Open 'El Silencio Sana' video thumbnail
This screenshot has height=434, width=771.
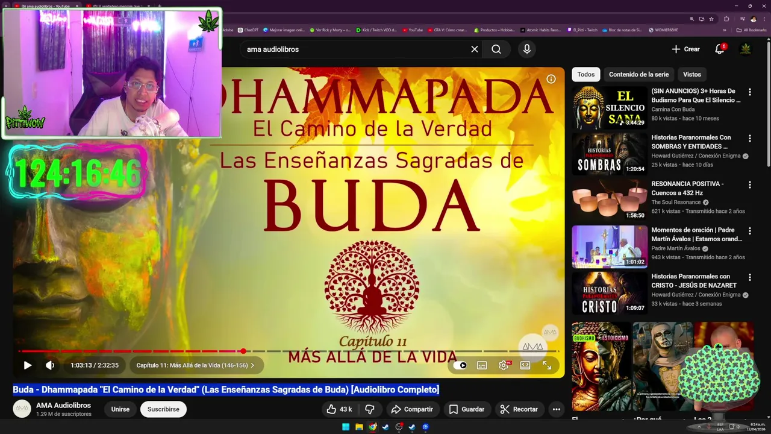[x=610, y=108]
